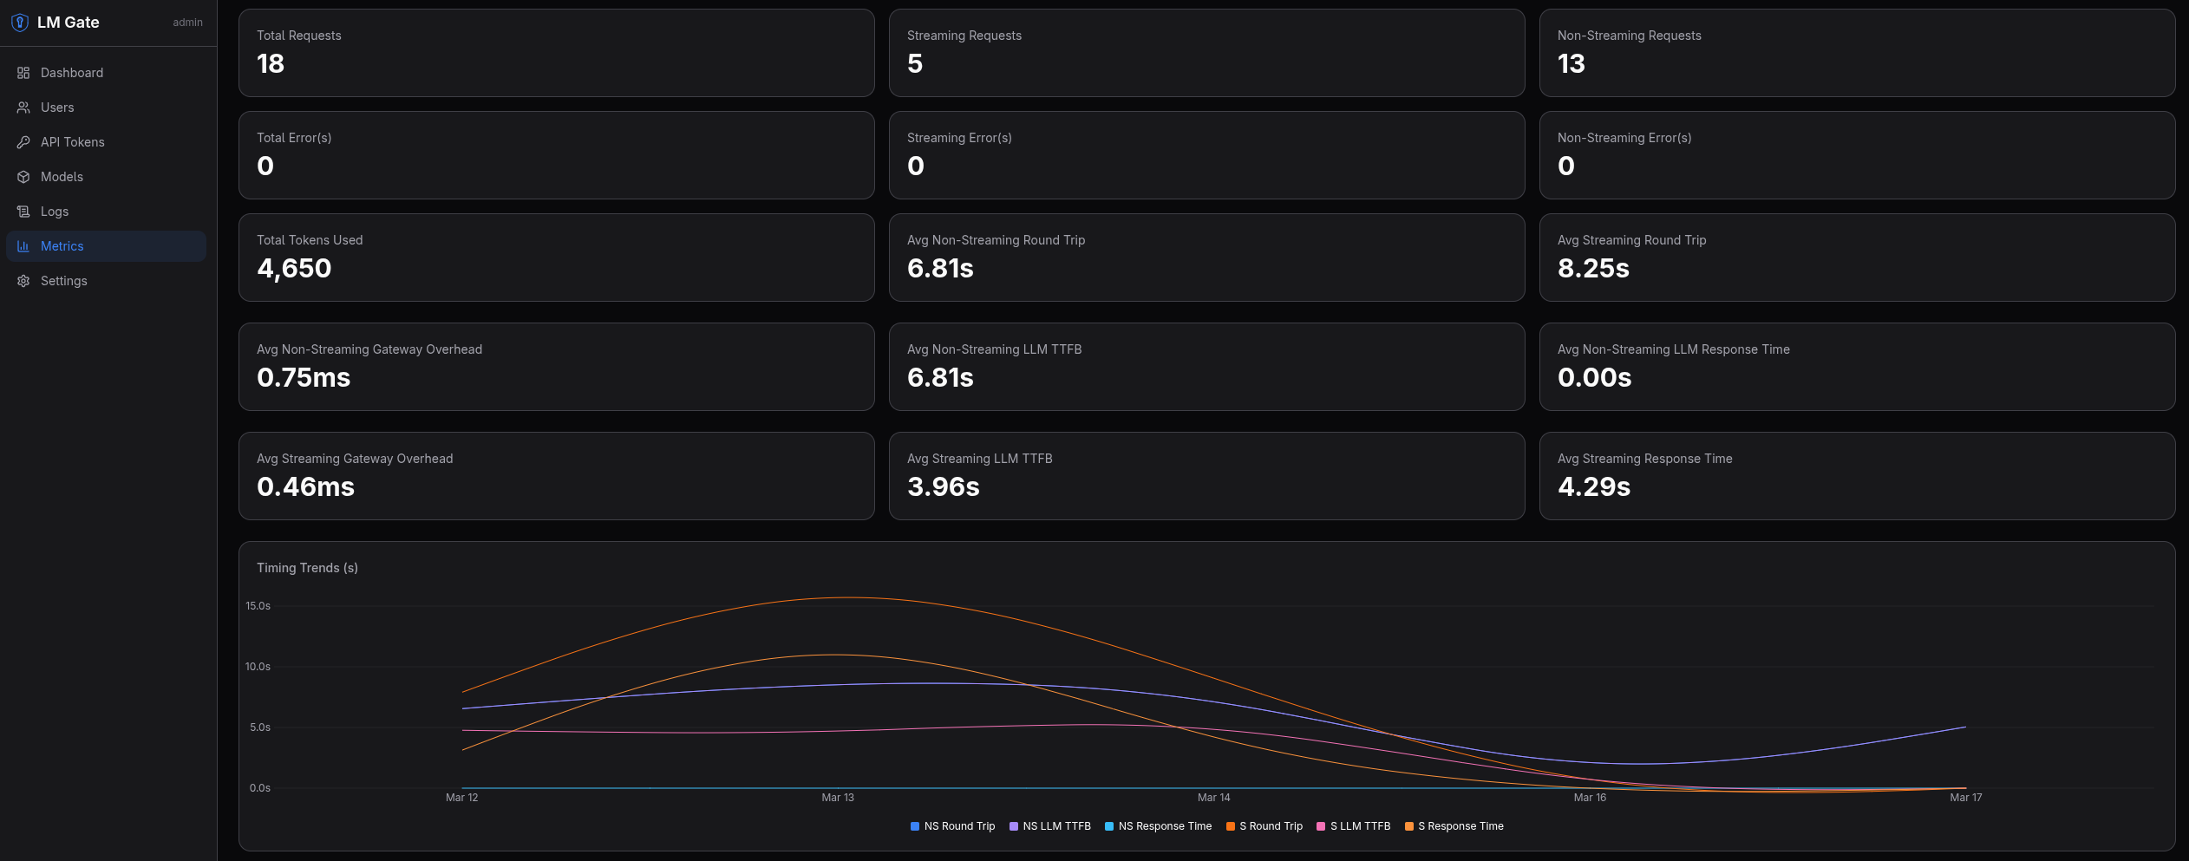
Task: Click the admin label at the top
Action: [x=187, y=23]
